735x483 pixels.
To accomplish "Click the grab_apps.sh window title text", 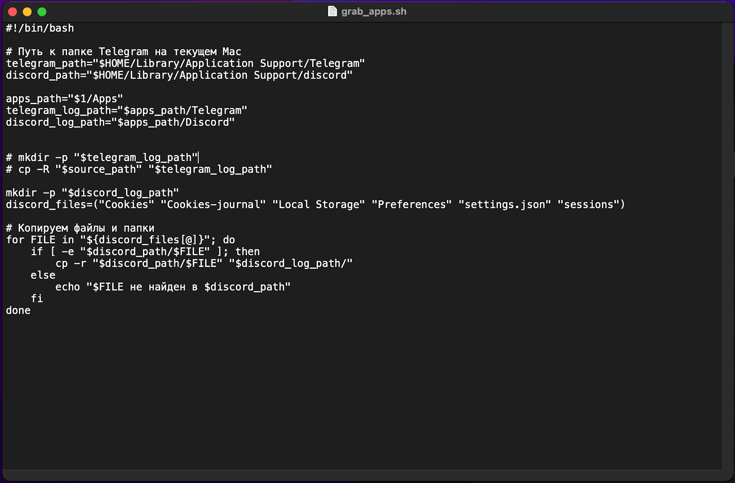I will pos(373,11).
